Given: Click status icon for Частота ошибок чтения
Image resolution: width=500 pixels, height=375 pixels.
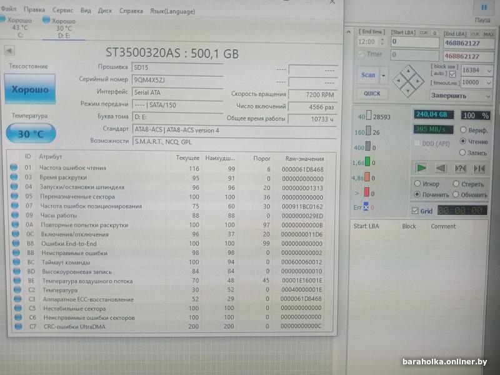Looking at the screenshot, I should [14, 167].
